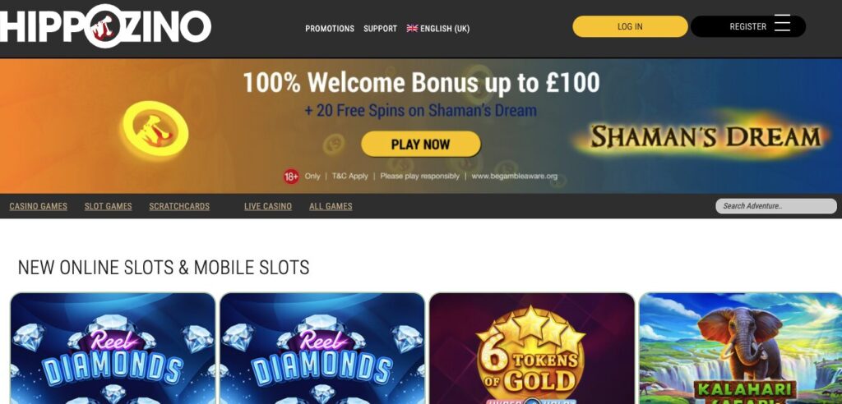Open the Kalahari Safari game tile

pos(741,348)
